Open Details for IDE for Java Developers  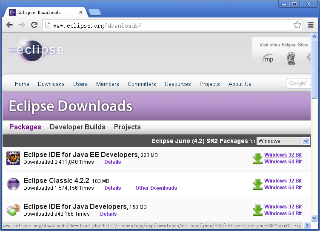[x=109, y=214]
